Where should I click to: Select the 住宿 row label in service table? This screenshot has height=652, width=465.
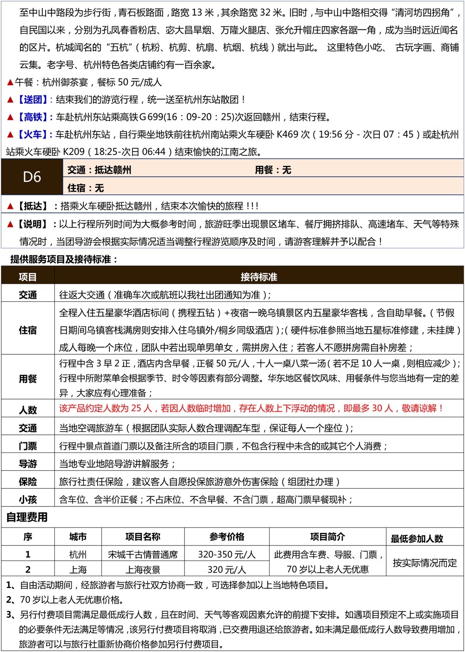(27, 330)
